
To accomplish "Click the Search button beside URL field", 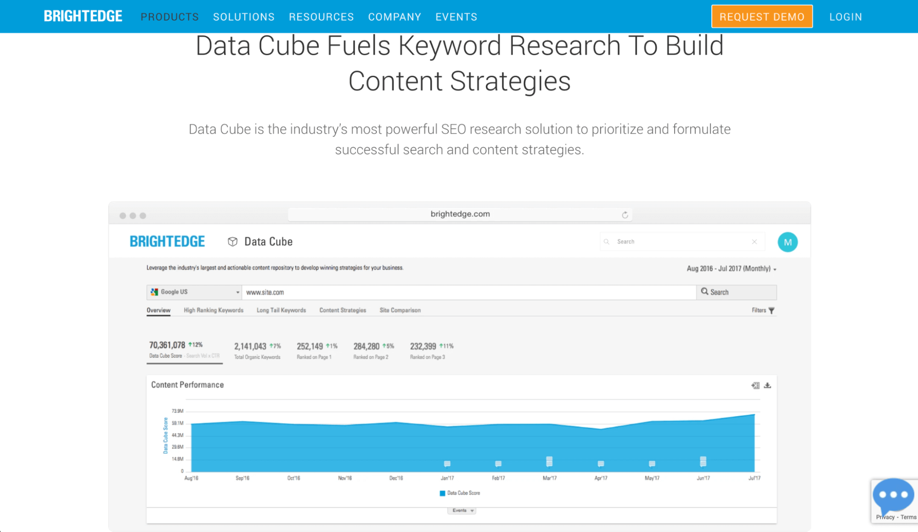I will [736, 292].
